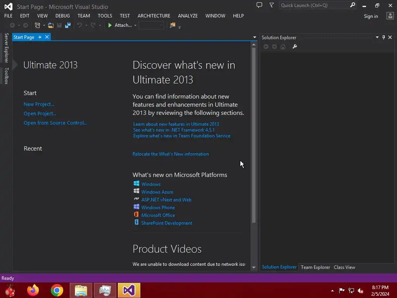Click the Quick Launch magnifier icon
The image size is (397, 298).
pyautogui.click(x=352, y=5)
